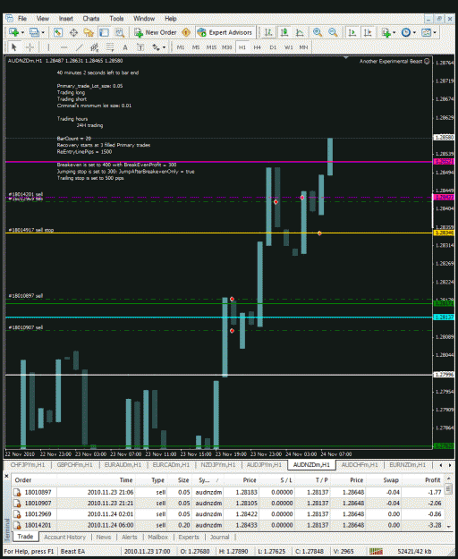
Task: Open a new chart with New Chart icon
Action: (x=14, y=32)
